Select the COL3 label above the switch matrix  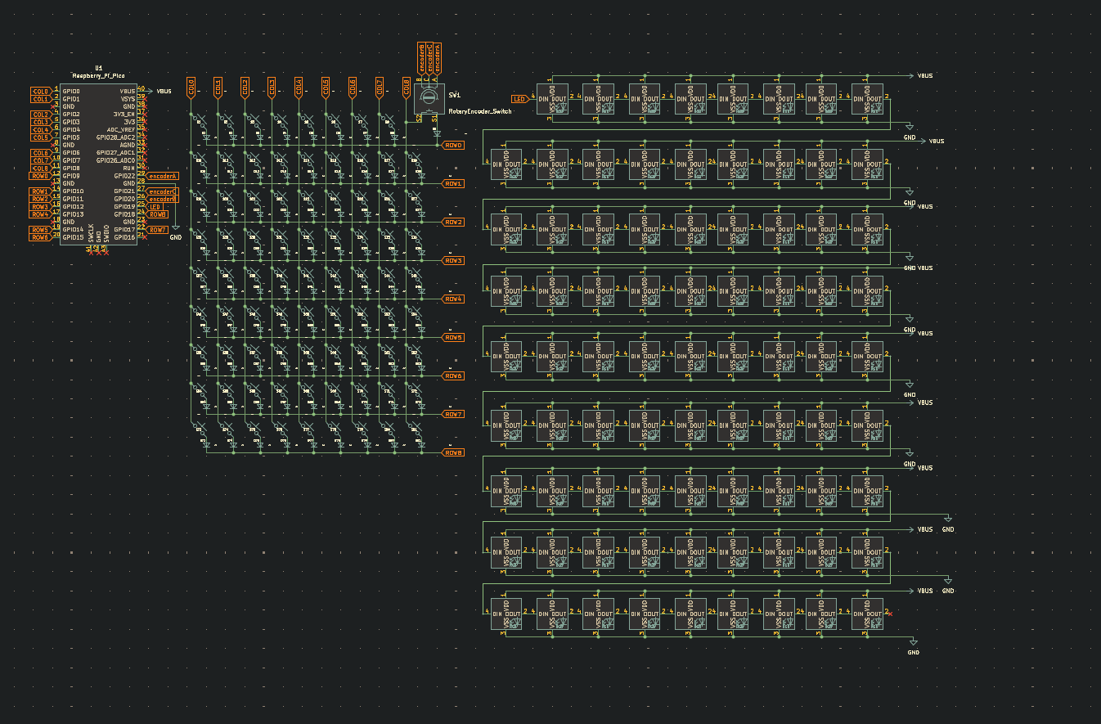pos(271,88)
